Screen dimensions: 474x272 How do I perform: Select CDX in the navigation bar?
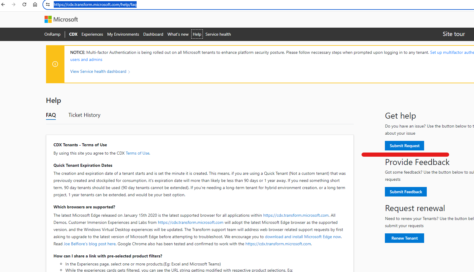click(x=73, y=34)
